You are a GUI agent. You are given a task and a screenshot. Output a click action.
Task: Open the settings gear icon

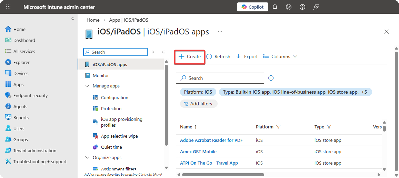(289, 7)
